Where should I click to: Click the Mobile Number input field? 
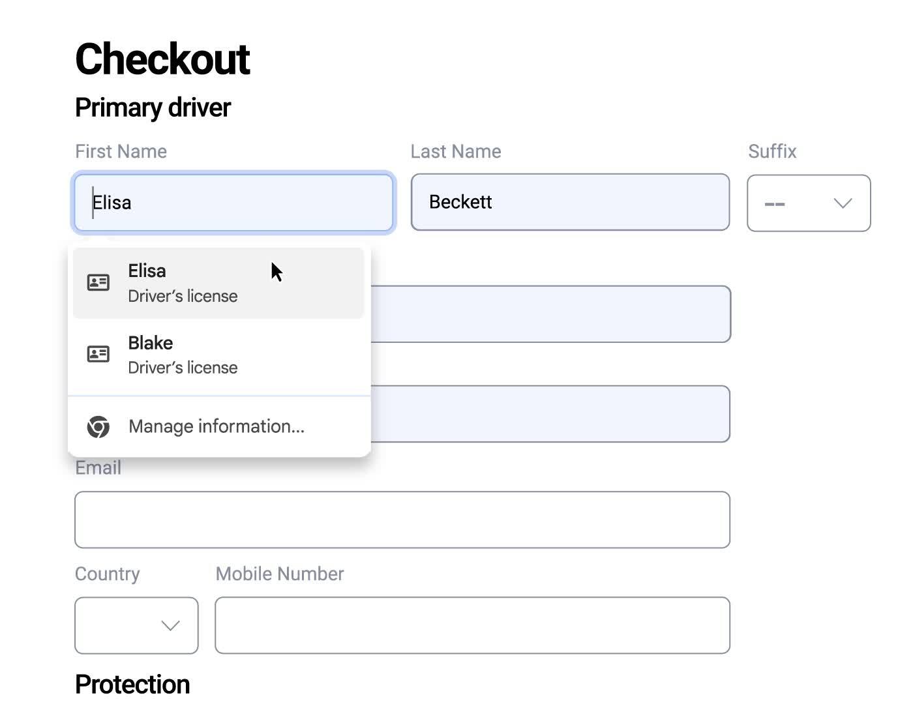click(x=473, y=626)
